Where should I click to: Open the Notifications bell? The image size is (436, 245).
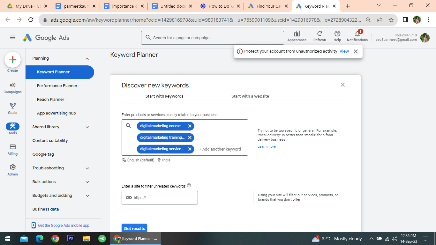[x=357, y=34]
